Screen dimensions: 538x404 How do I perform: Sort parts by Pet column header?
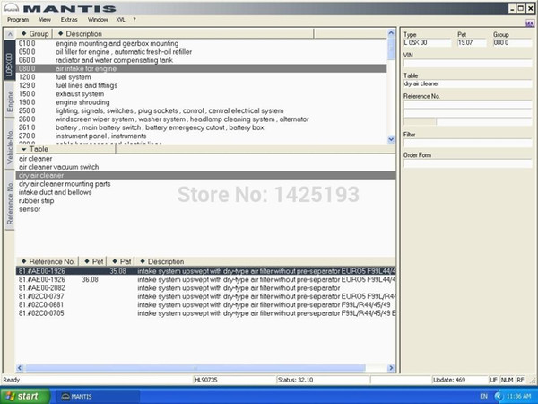[x=93, y=261]
